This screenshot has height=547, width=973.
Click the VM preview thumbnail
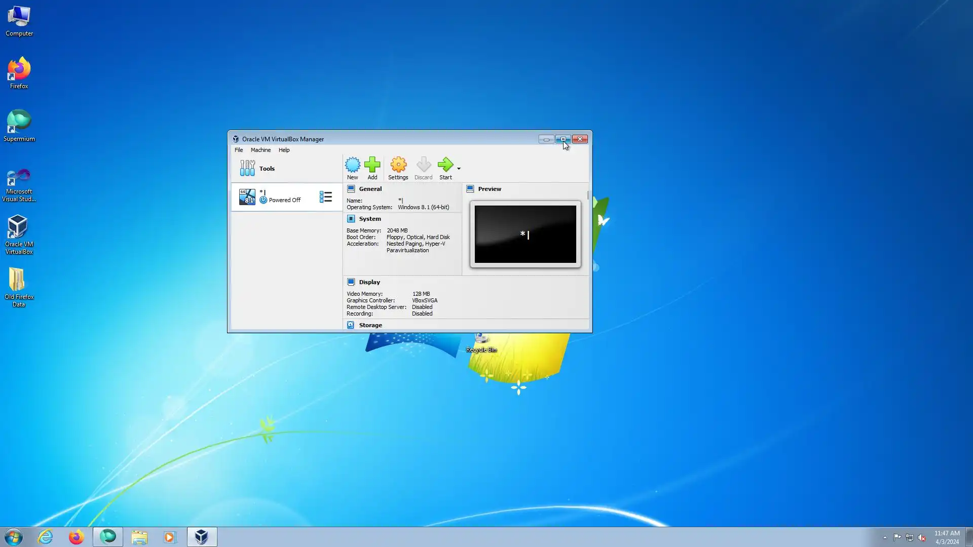point(525,234)
